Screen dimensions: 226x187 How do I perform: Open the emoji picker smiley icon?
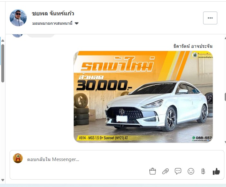point(191,171)
